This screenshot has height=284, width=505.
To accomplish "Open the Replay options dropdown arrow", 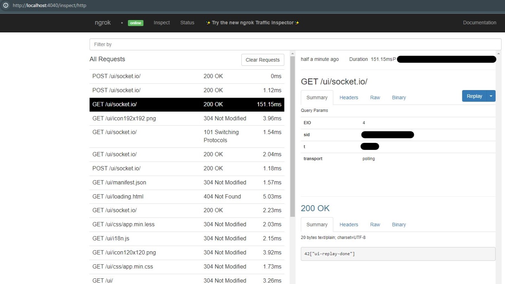I will [491, 96].
